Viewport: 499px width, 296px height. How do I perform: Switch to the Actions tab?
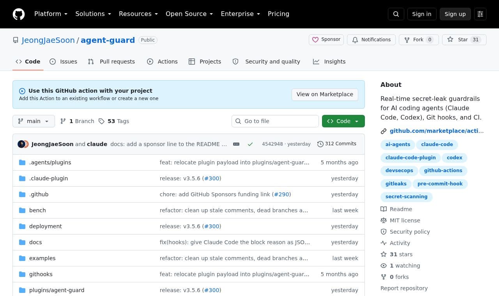pyautogui.click(x=162, y=62)
